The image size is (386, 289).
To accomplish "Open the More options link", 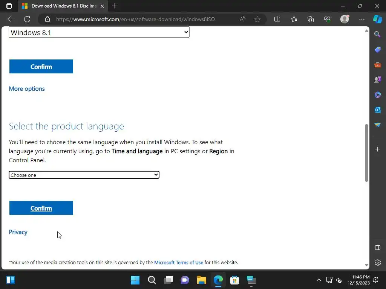I will point(27,89).
